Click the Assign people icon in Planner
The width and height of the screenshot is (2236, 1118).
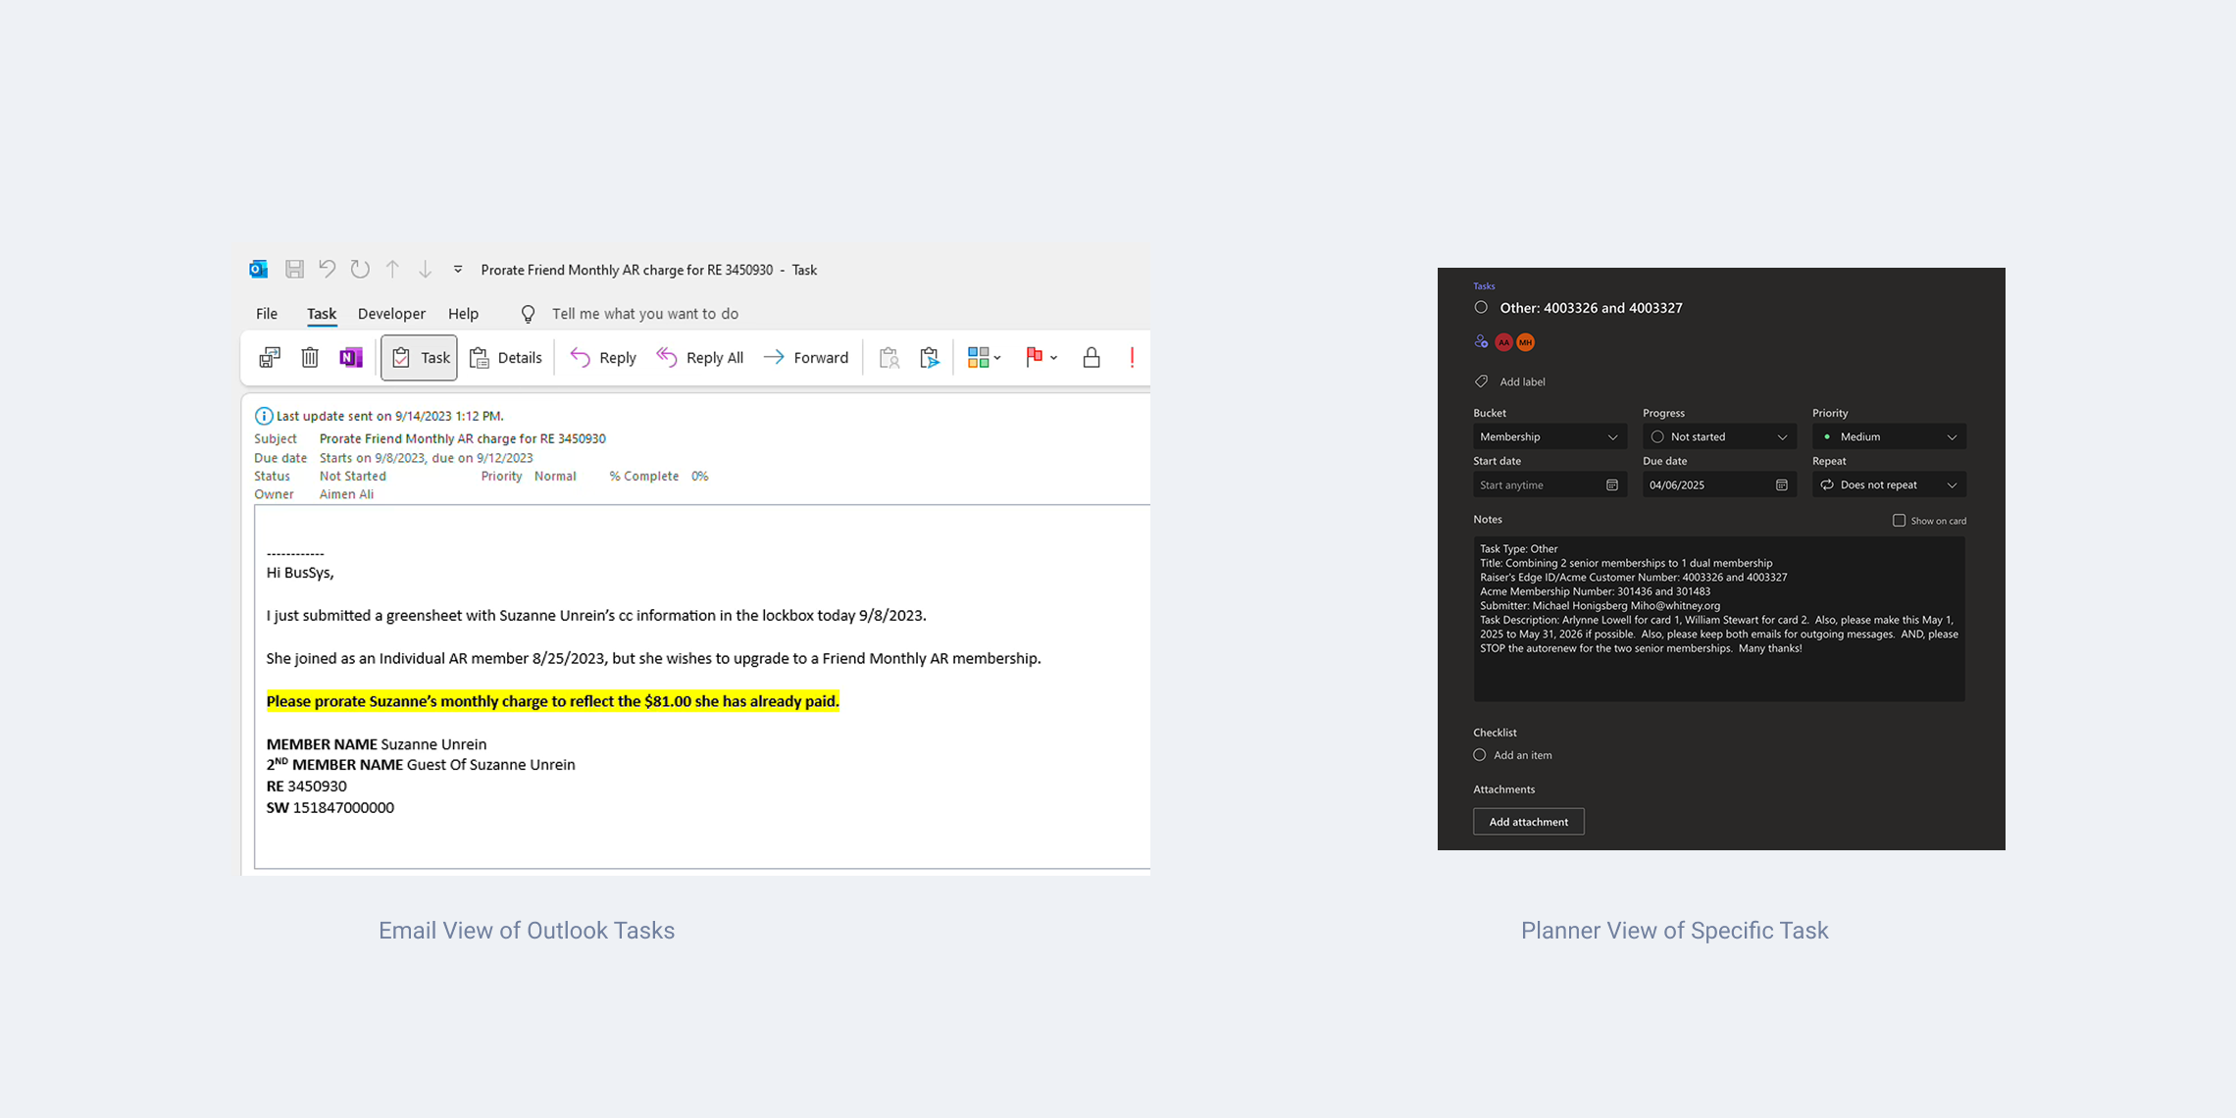(1481, 341)
